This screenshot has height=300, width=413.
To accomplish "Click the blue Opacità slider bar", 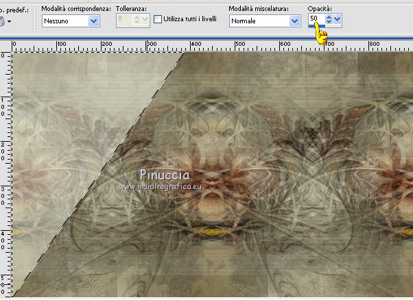I will click(317, 26).
